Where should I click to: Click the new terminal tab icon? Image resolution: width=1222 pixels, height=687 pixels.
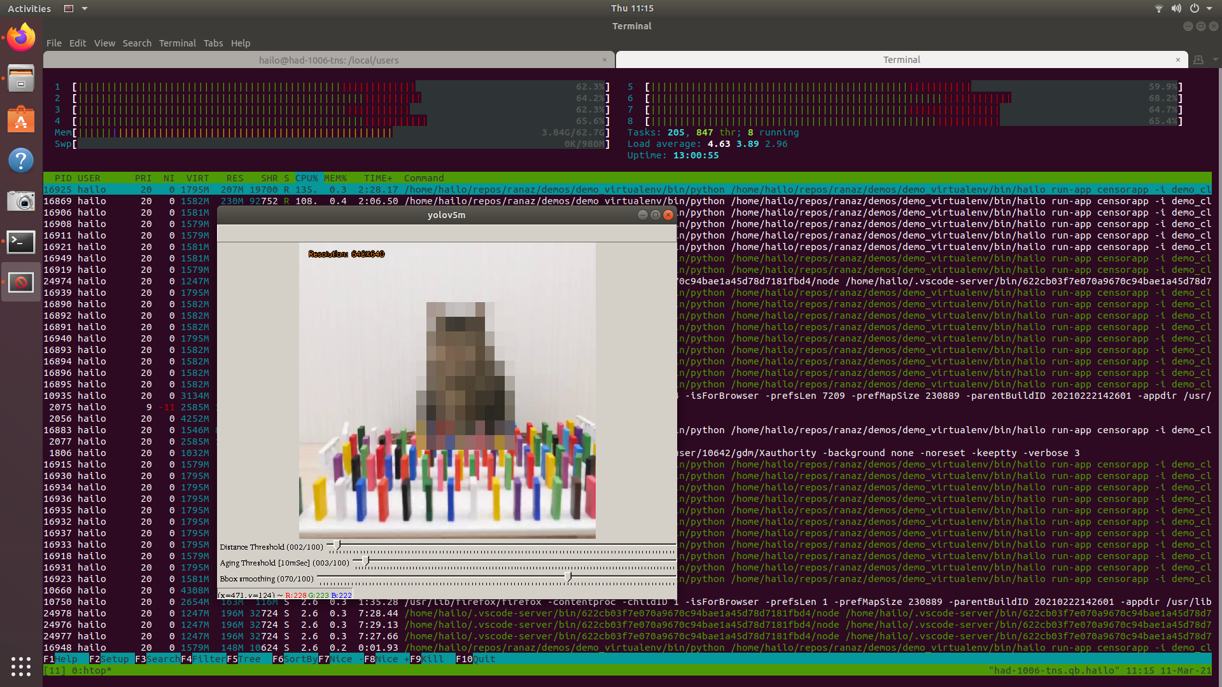click(x=1198, y=60)
